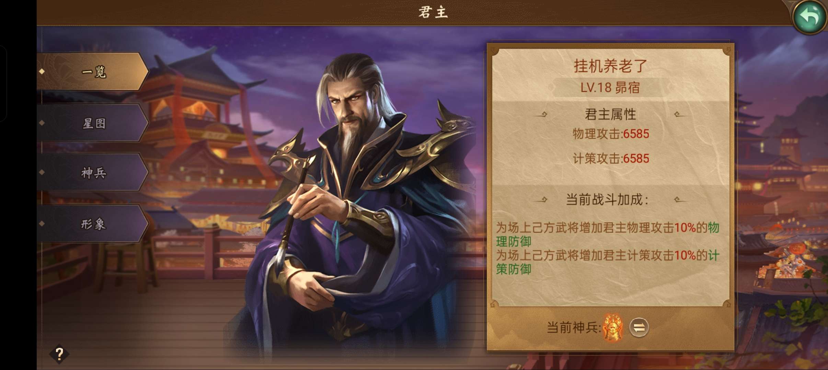Viewport: 828px width, 370px height.
Task: Click the player name 挂机养老了
Action: pos(610,66)
